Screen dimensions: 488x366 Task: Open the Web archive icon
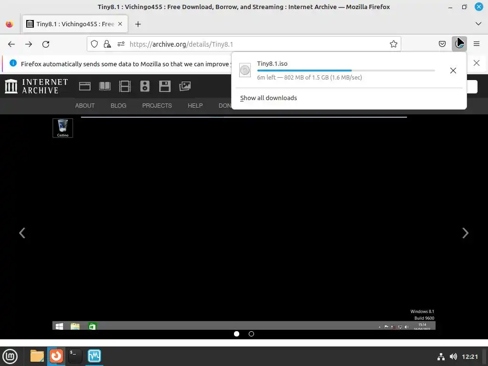point(85,86)
